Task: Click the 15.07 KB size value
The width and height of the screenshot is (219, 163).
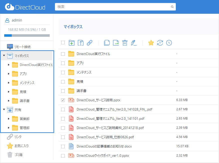Action: click(182, 146)
